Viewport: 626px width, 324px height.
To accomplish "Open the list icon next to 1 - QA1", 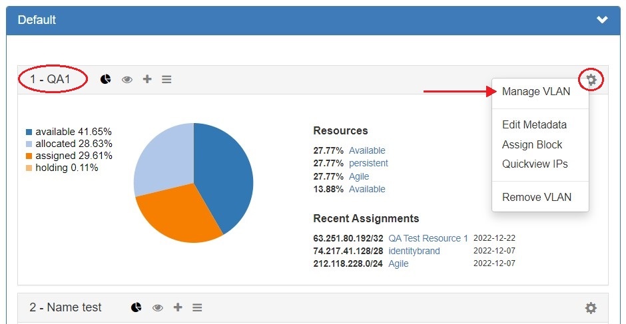I will point(166,79).
